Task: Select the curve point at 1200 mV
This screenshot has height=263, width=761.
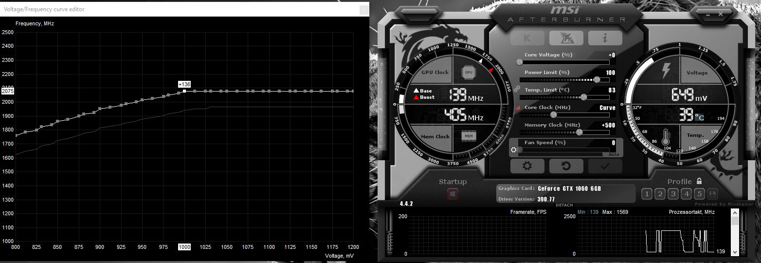Action: 353,91
